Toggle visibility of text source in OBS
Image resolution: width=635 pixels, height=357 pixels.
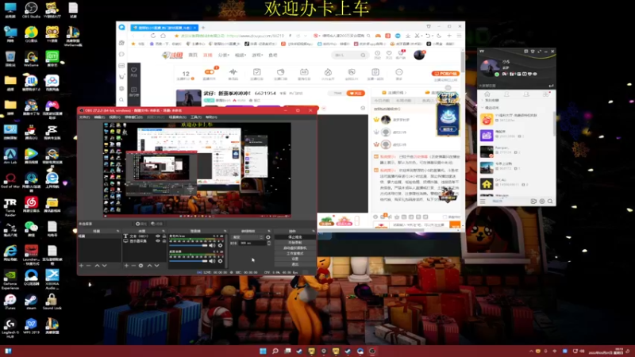click(x=158, y=236)
